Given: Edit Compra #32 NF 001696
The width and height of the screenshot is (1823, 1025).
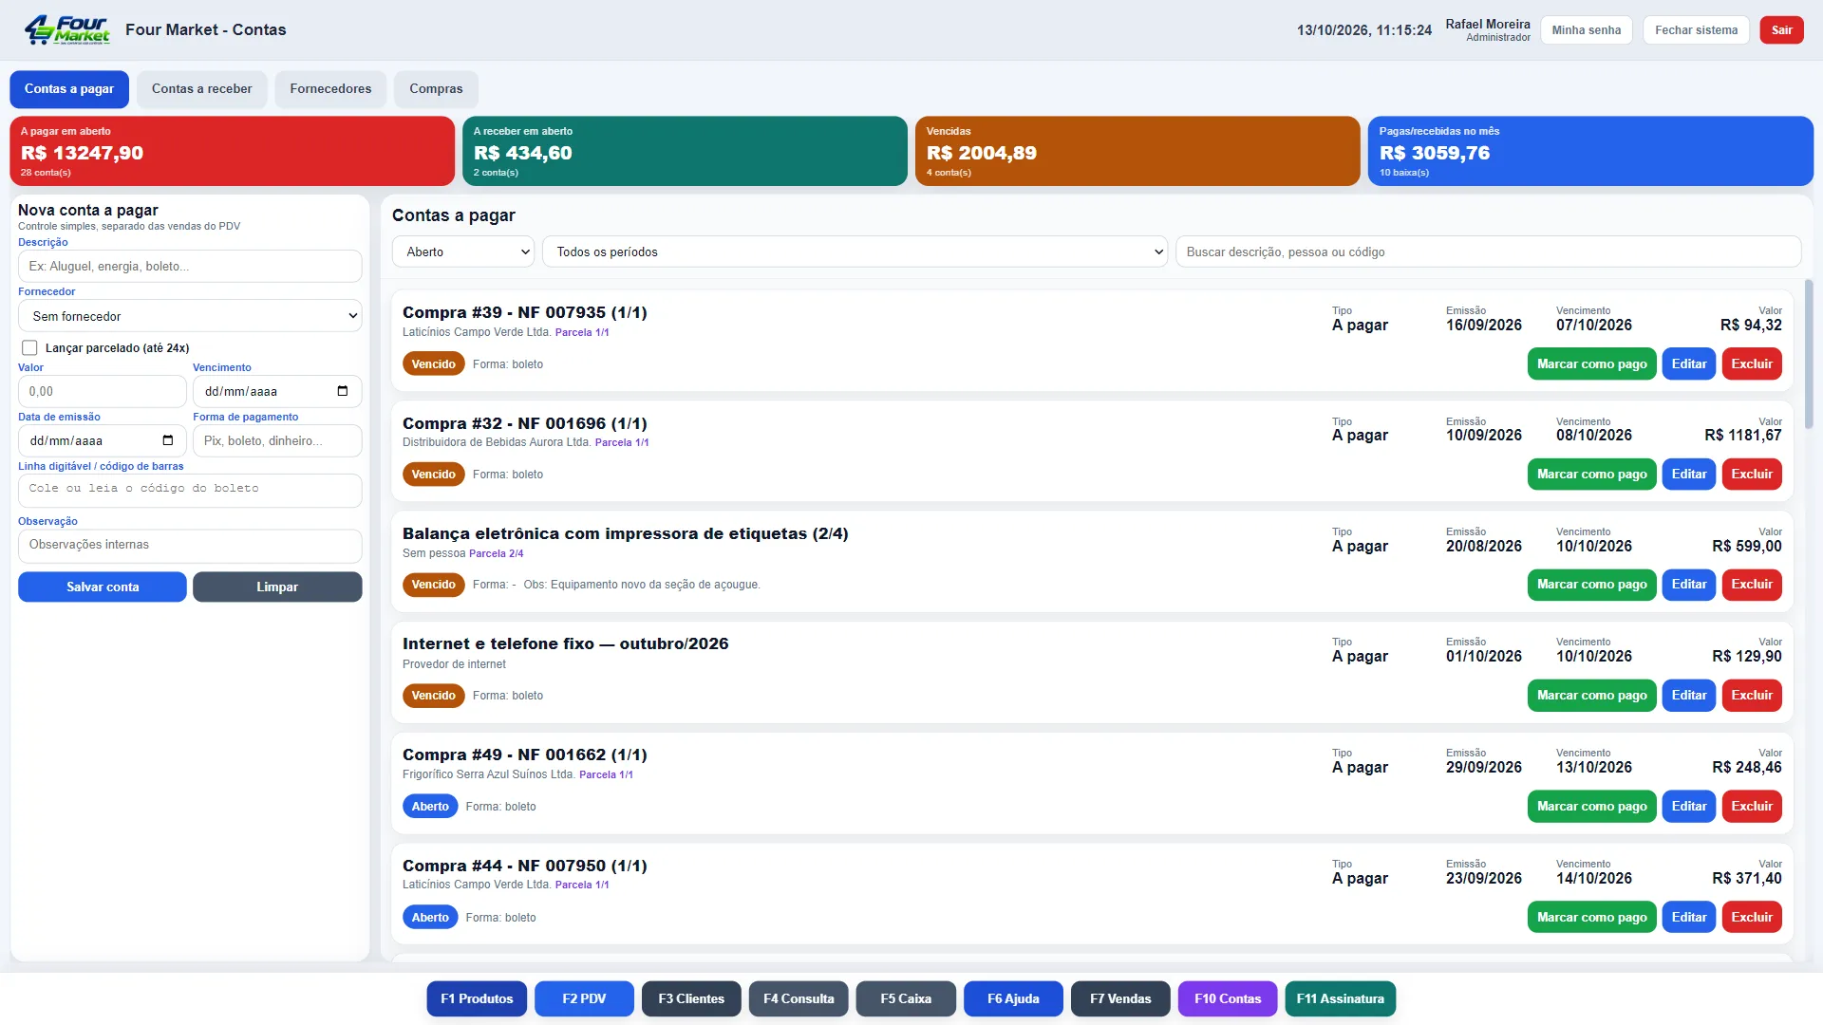Looking at the screenshot, I should (x=1689, y=474).
